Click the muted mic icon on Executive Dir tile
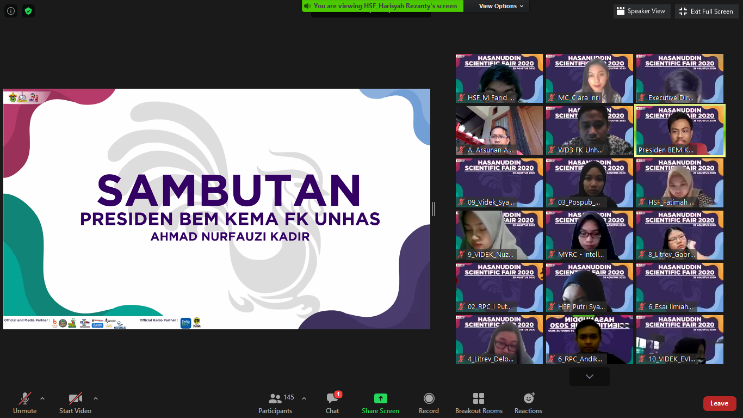 pos(642,98)
